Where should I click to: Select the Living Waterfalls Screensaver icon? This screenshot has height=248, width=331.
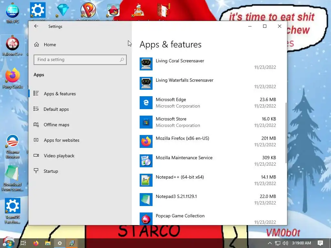[146, 83]
